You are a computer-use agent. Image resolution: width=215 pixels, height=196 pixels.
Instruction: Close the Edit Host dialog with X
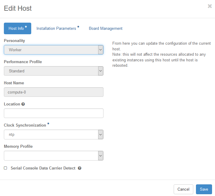(210, 6)
